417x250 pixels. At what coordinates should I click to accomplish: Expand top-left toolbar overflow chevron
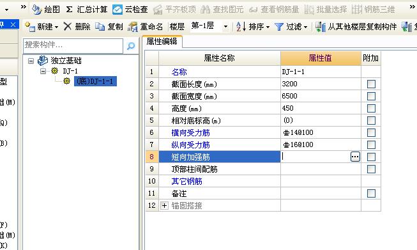click(24, 7)
